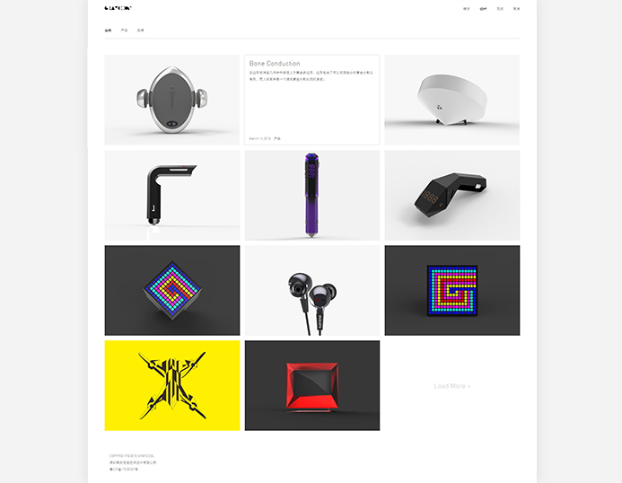The width and height of the screenshot is (622, 483).
Task: Open the black in-ear earphones project
Action: coord(312,291)
